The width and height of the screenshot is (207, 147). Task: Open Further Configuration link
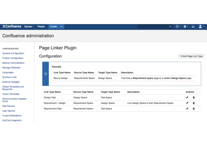point(13,58)
